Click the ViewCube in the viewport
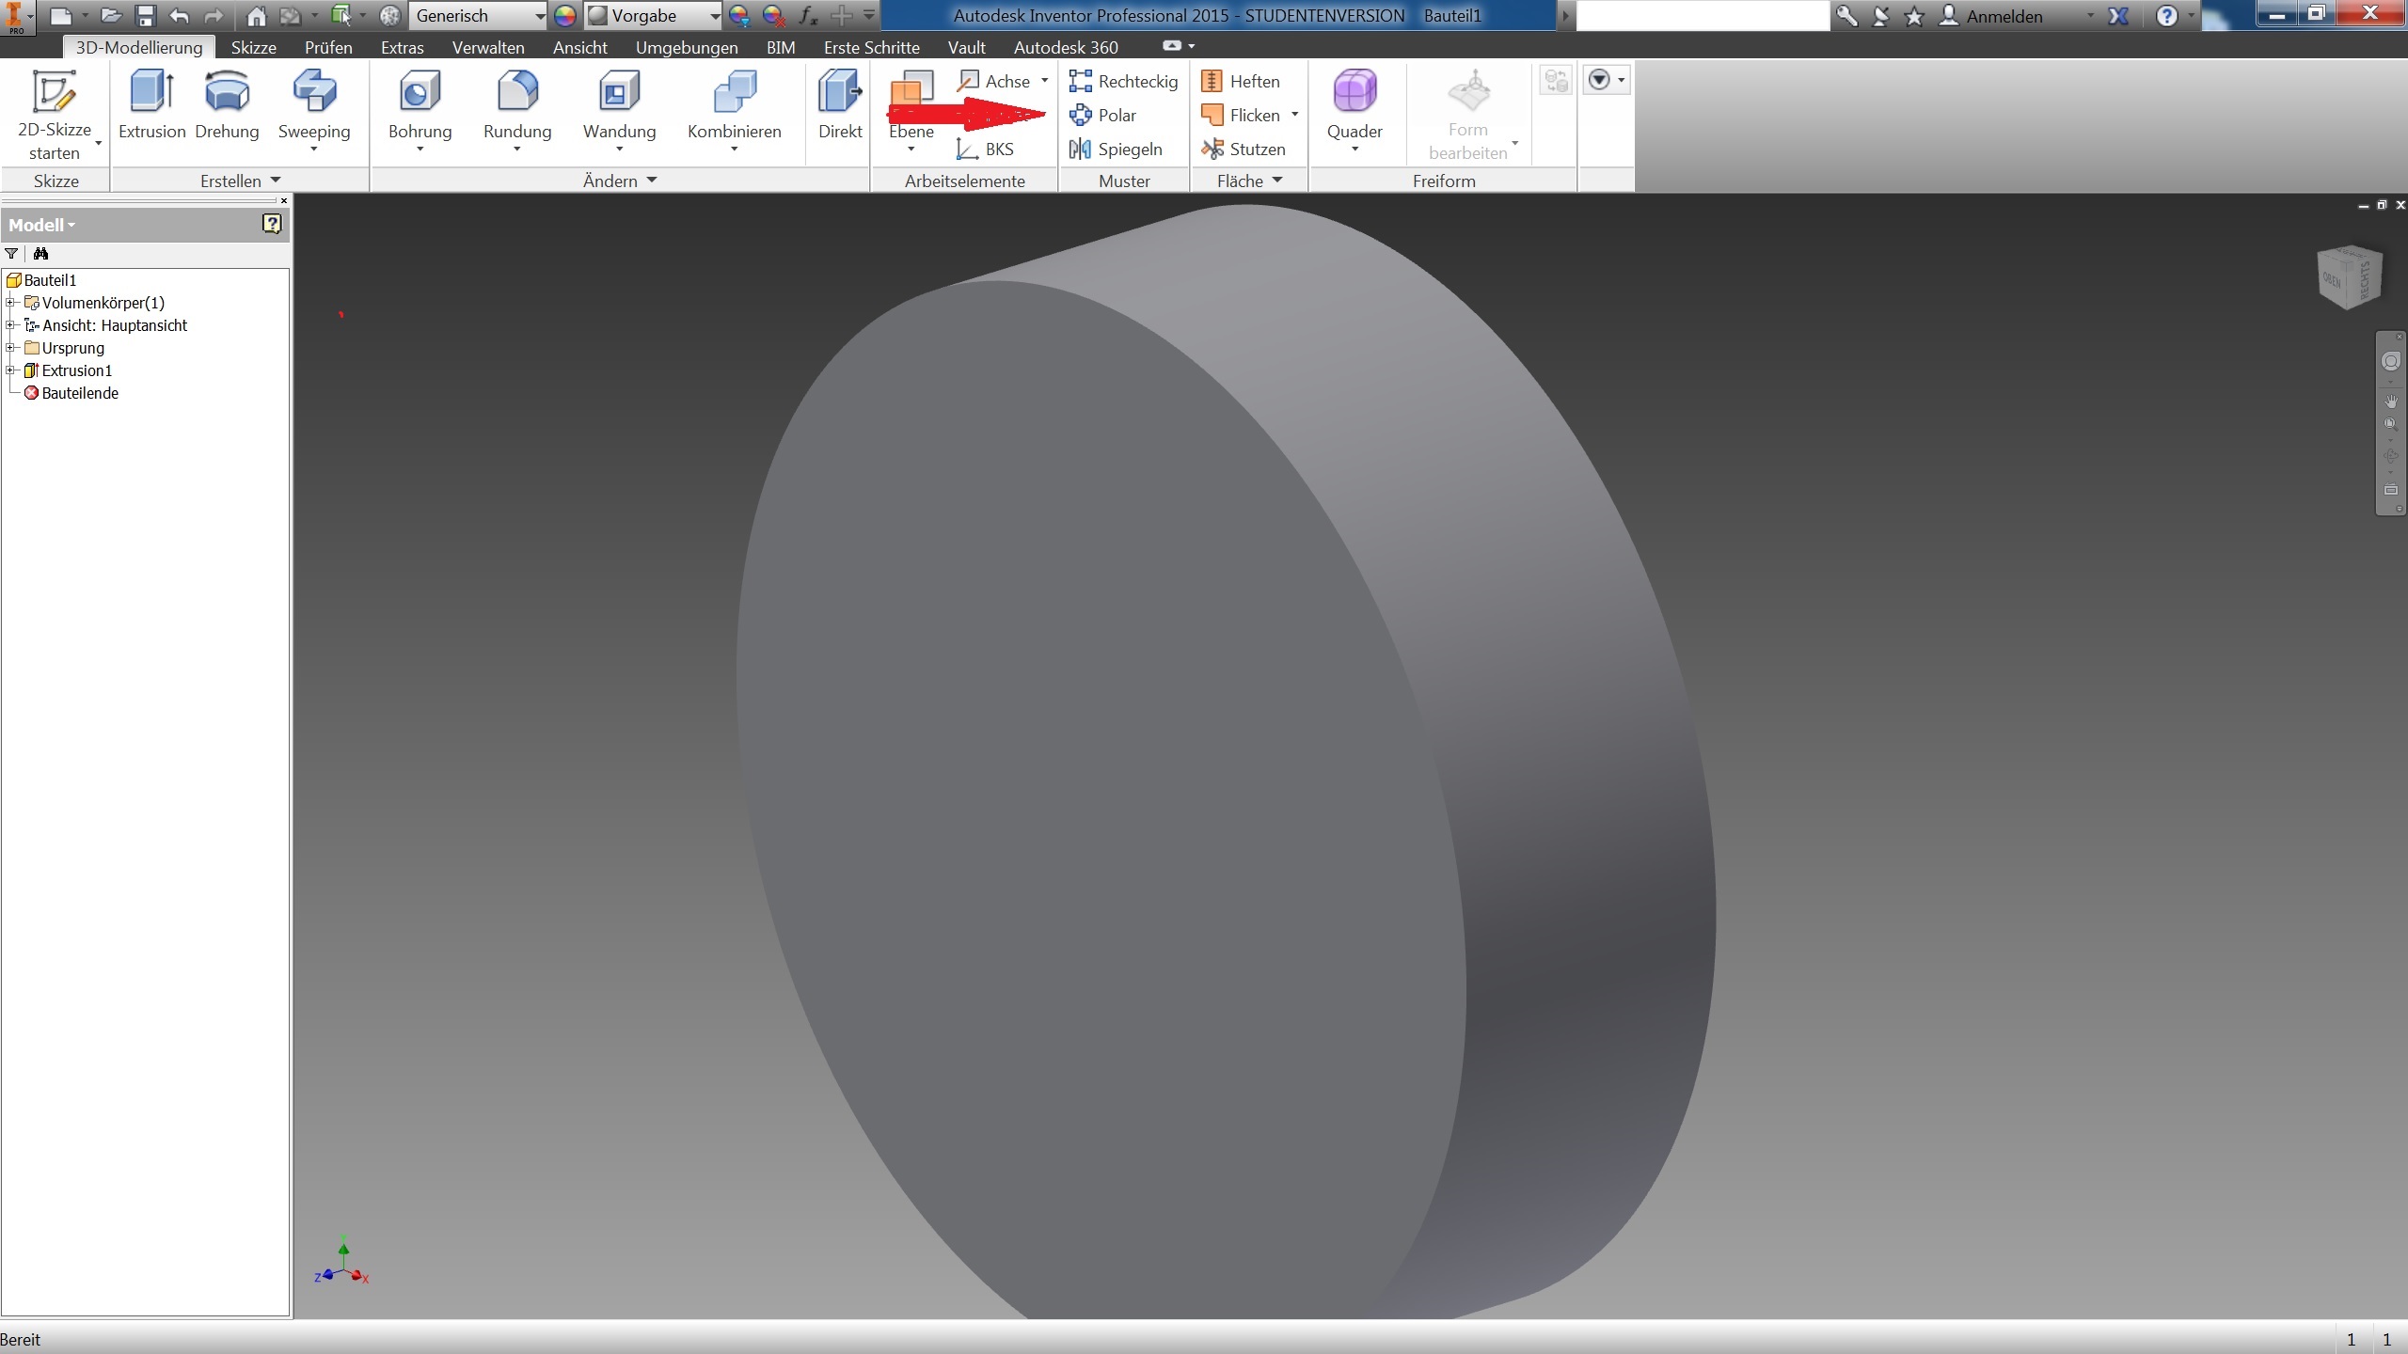Image resolution: width=2408 pixels, height=1354 pixels. point(2351,277)
